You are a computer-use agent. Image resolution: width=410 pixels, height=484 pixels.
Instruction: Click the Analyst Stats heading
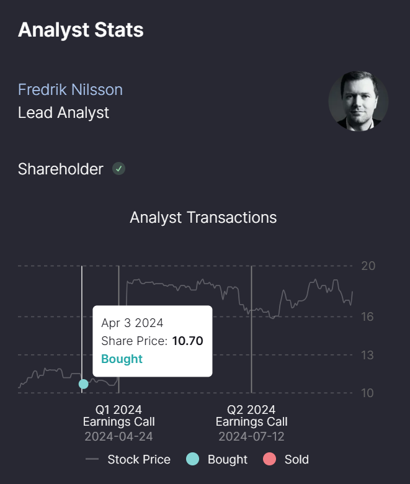click(x=81, y=30)
